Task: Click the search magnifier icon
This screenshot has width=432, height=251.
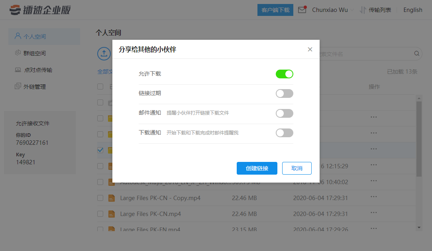Action: pyautogui.click(x=416, y=54)
